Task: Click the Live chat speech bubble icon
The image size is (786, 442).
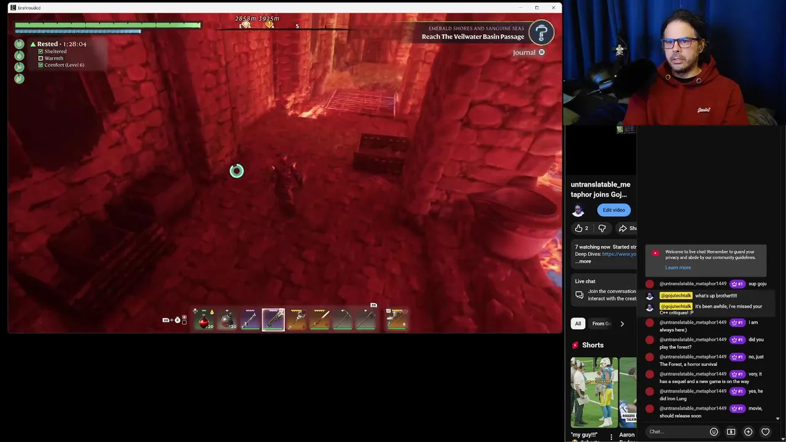Action: [x=579, y=295]
